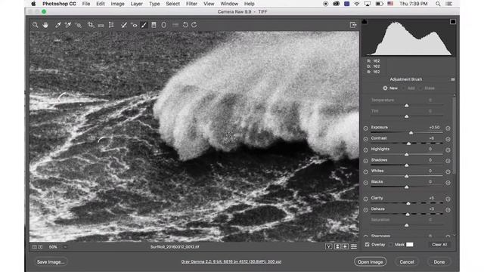Select the Crop tool
Image resolution: width=484 pixels, height=272 pixels.
point(90,25)
